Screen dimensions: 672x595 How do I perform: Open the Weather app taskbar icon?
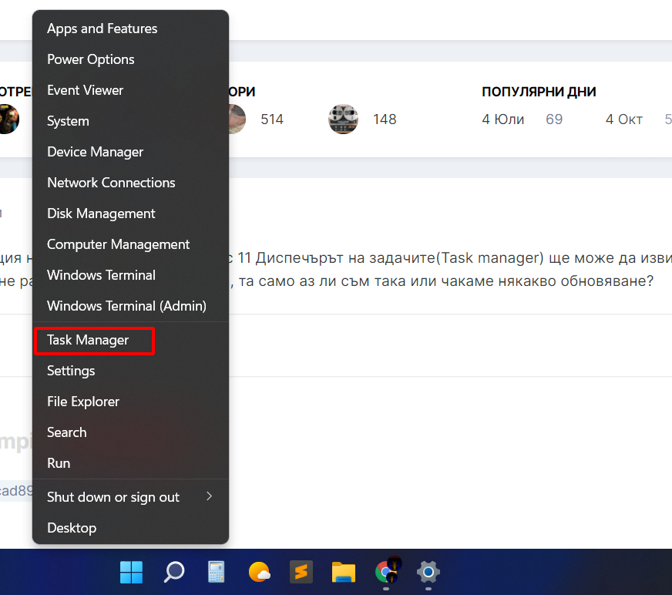(x=259, y=572)
